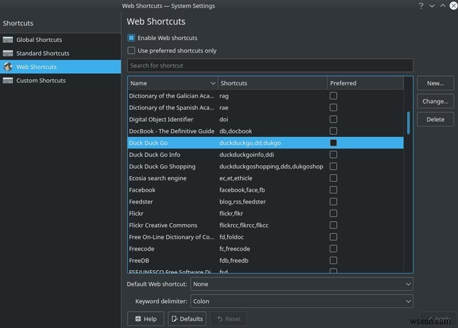Mark Flickr as preferred
Screen dimensions: 458x328
coord(333,213)
